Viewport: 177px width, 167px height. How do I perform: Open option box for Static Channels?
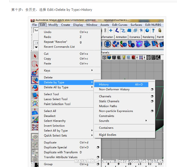152,101
